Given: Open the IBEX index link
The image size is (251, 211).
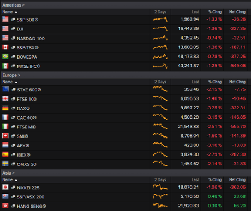Looking at the screenshot, I should [22, 155].
